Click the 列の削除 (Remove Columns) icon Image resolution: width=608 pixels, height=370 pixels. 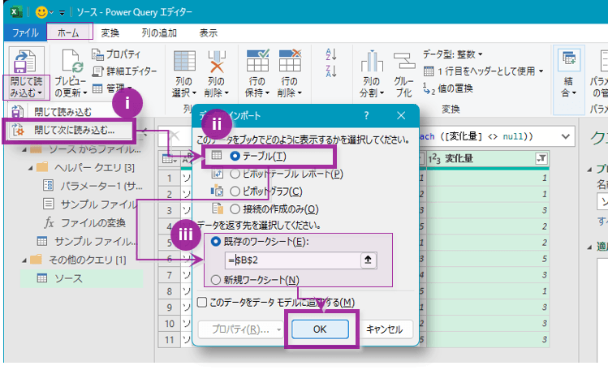pos(217,61)
